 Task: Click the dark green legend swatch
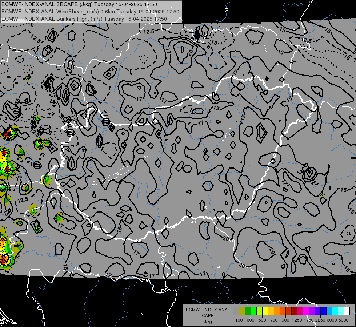point(248,311)
